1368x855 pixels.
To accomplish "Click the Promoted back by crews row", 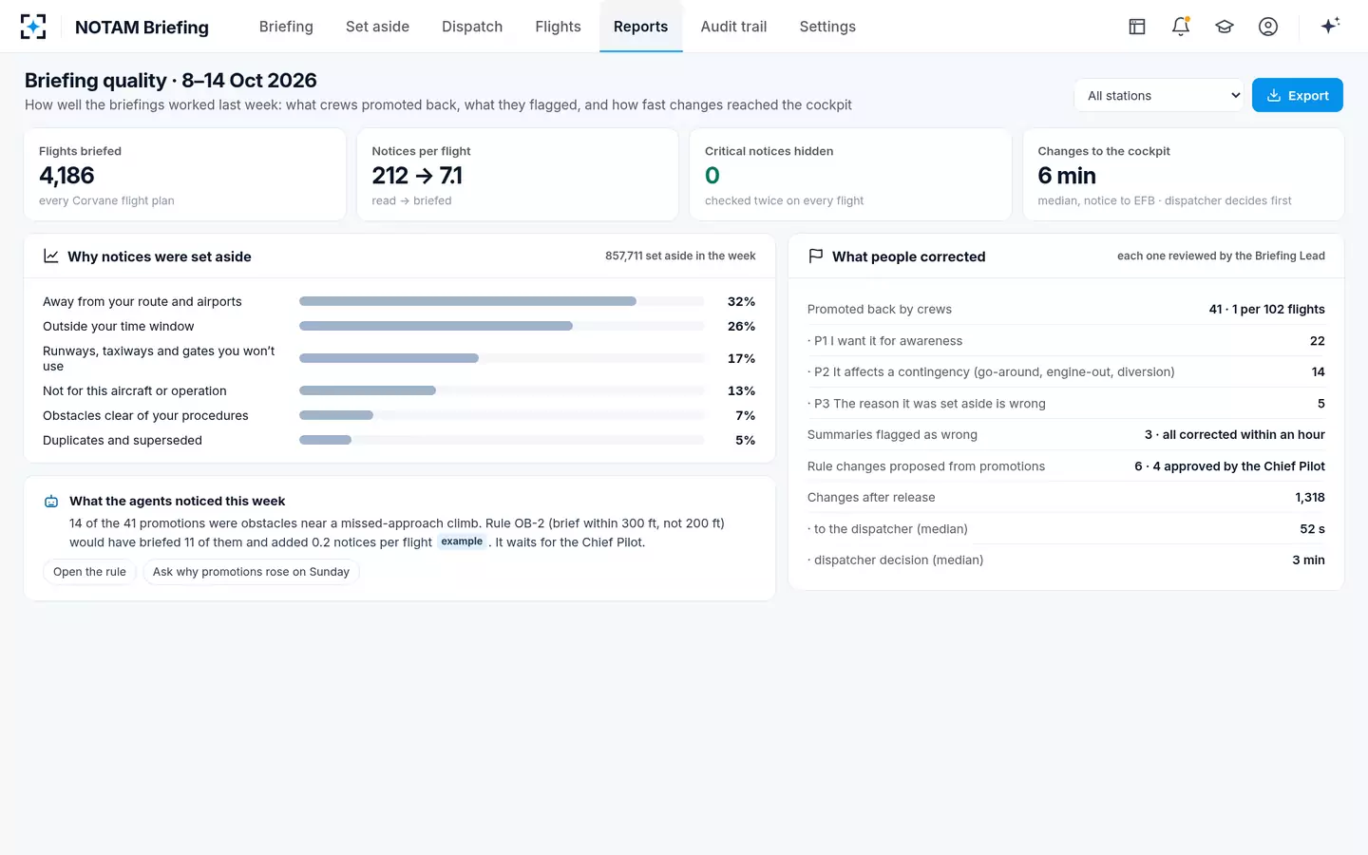I will [1066, 309].
